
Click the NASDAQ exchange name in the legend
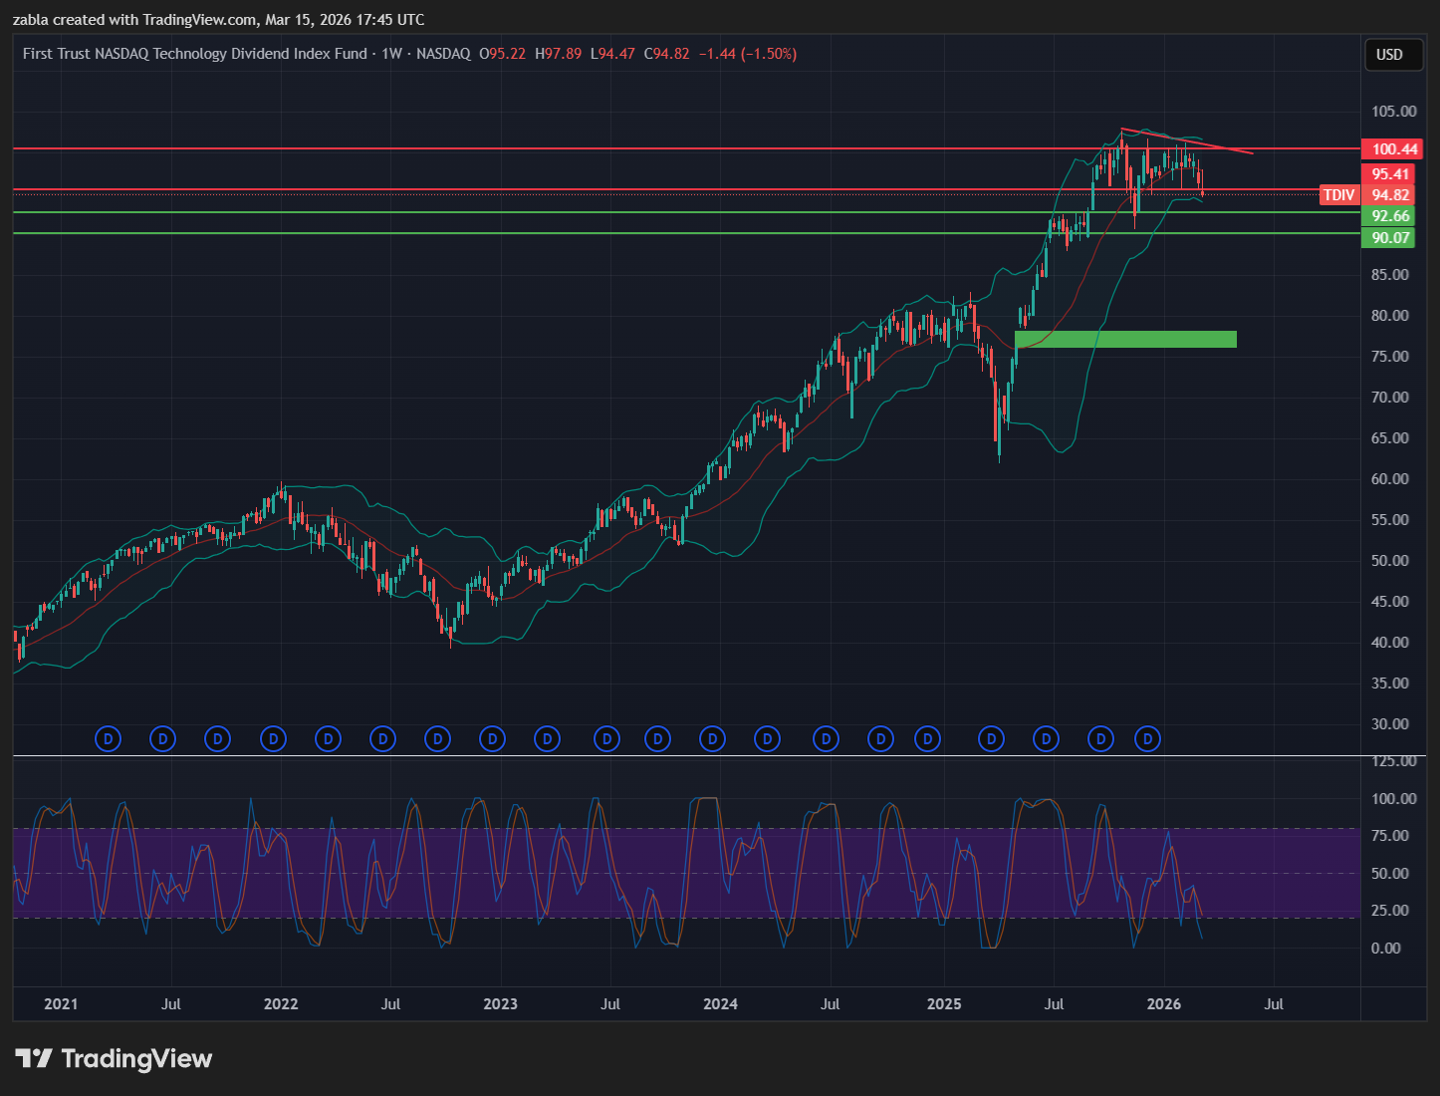point(443,54)
